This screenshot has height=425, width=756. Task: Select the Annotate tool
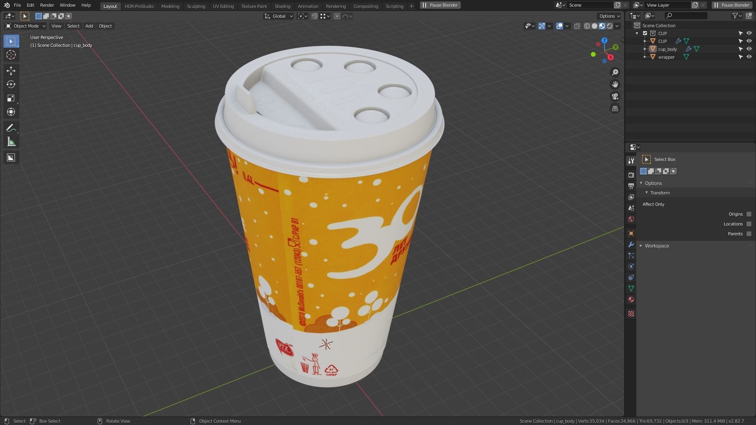coord(11,128)
